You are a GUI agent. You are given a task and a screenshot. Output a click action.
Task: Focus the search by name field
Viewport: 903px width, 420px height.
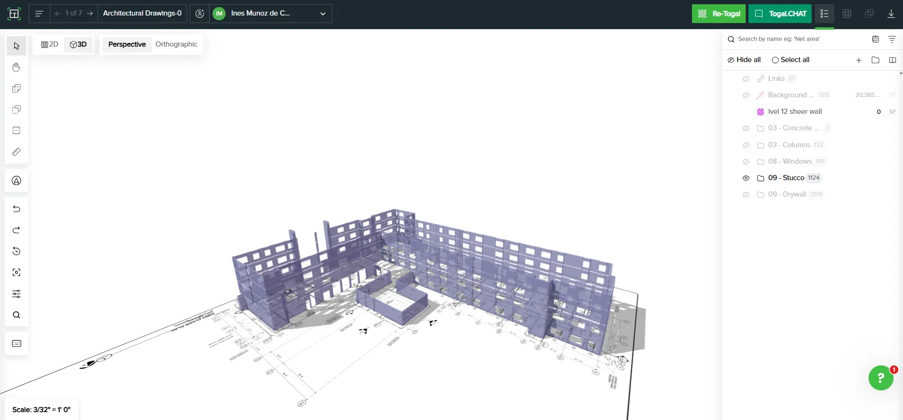click(796, 39)
